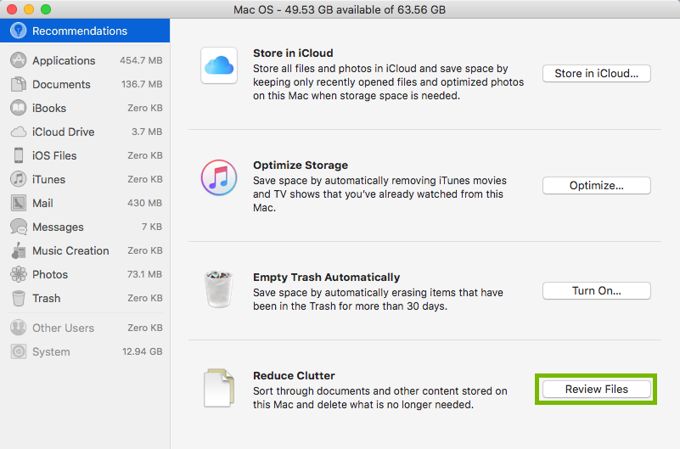Image resolution: width=680 pixels, height=449 pixels.
Task: Click the Reduce Clutter heading
Action: (294, 375)
